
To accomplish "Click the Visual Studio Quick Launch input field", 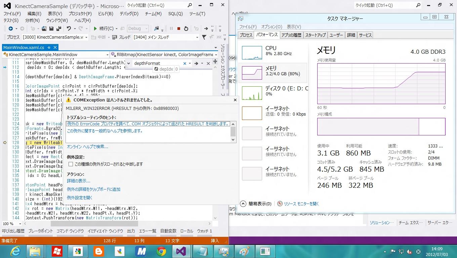I will click(156, 5).
